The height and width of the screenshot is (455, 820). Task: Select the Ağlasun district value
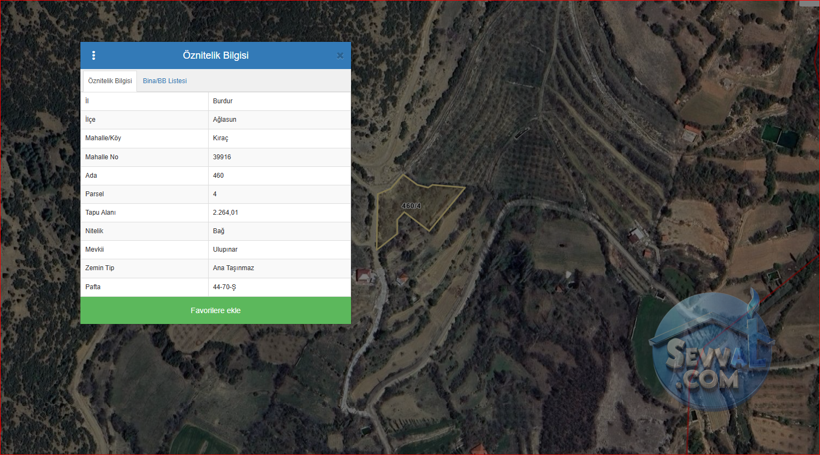224,120
